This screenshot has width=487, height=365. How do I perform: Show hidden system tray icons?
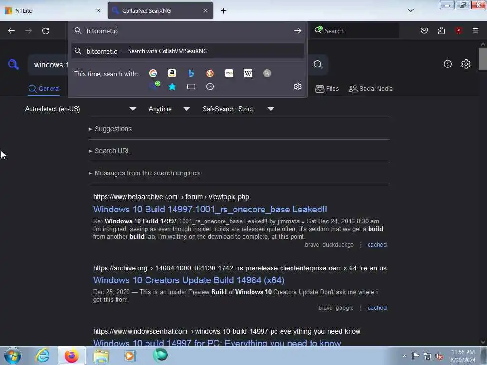pos(404,356)
